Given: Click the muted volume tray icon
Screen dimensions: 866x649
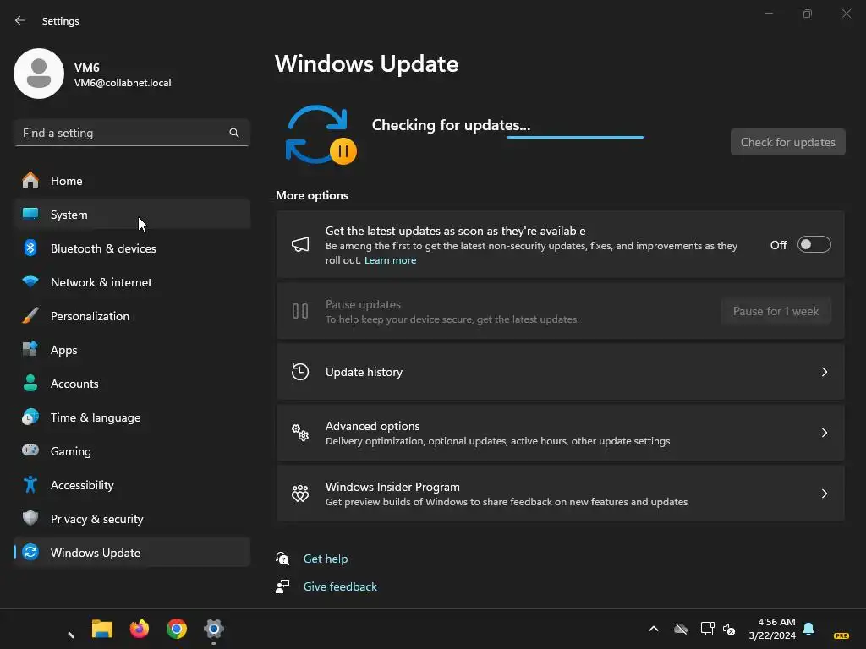Looking at the screenshot, I should point(729,629).
